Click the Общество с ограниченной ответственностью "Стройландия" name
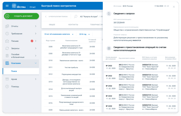The height and width of the screenshot is (116, 181). pyautogui.click(x=142, y=30)
